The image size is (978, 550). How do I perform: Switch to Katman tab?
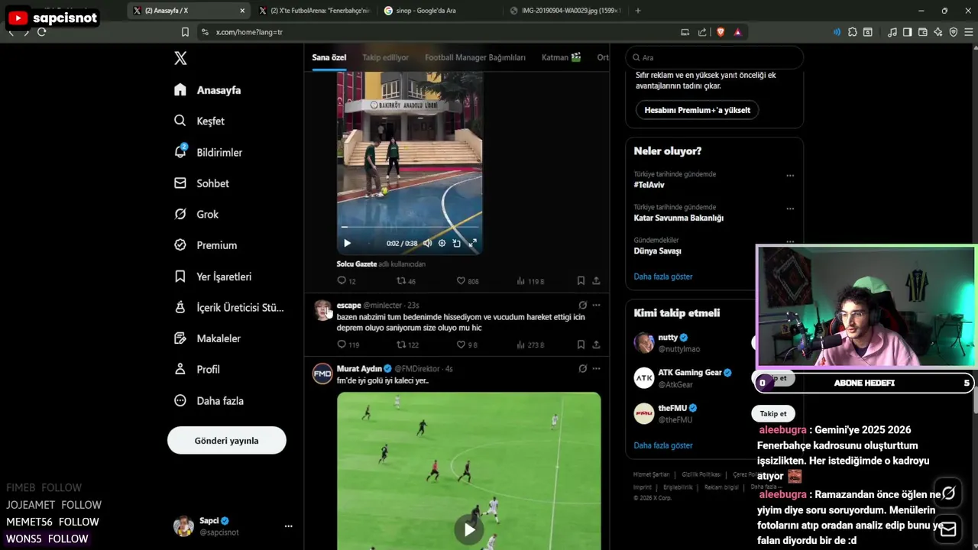(562, 57)
